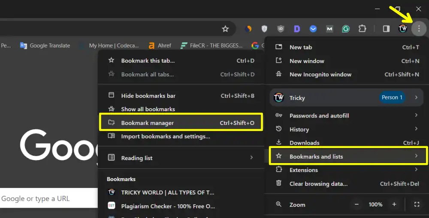This screenshot has width=429, height=218.
Task: Click the trash icon for Clear browsing data
Action: coord(278,183)
